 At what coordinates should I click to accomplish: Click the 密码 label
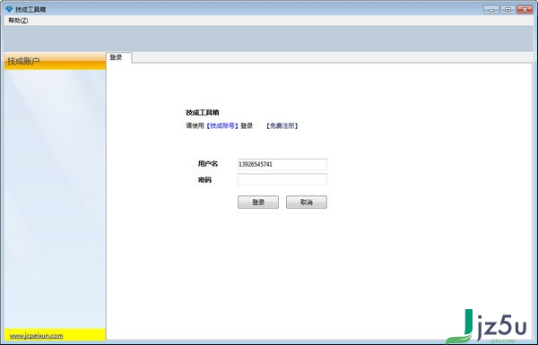pos(204,180)
